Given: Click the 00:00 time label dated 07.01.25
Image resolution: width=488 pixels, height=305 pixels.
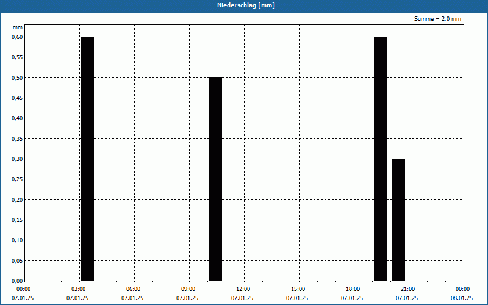Looking at the screenshot, I should pos(23,289).
